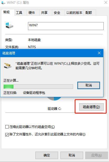Click the drive icon in properties title bar
The height and width of the screenshot is (162, 109).
click(x=3, y=2)
